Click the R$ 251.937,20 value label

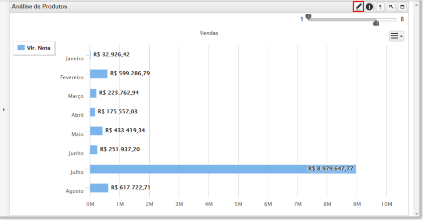pyautogui.click(x=120, y=149)
